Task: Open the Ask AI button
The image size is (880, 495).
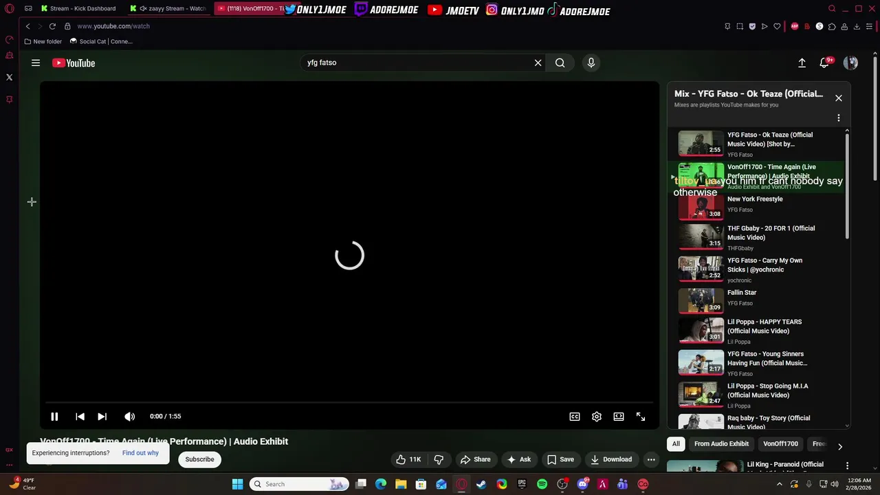Action: (x=519, y=459)
